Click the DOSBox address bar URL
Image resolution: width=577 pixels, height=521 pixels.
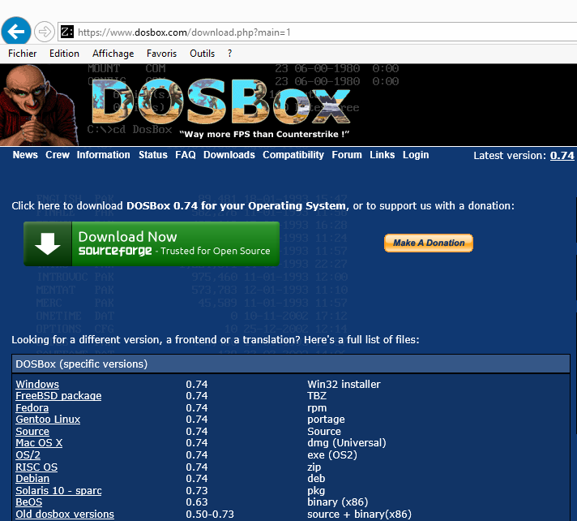[184, 32]
